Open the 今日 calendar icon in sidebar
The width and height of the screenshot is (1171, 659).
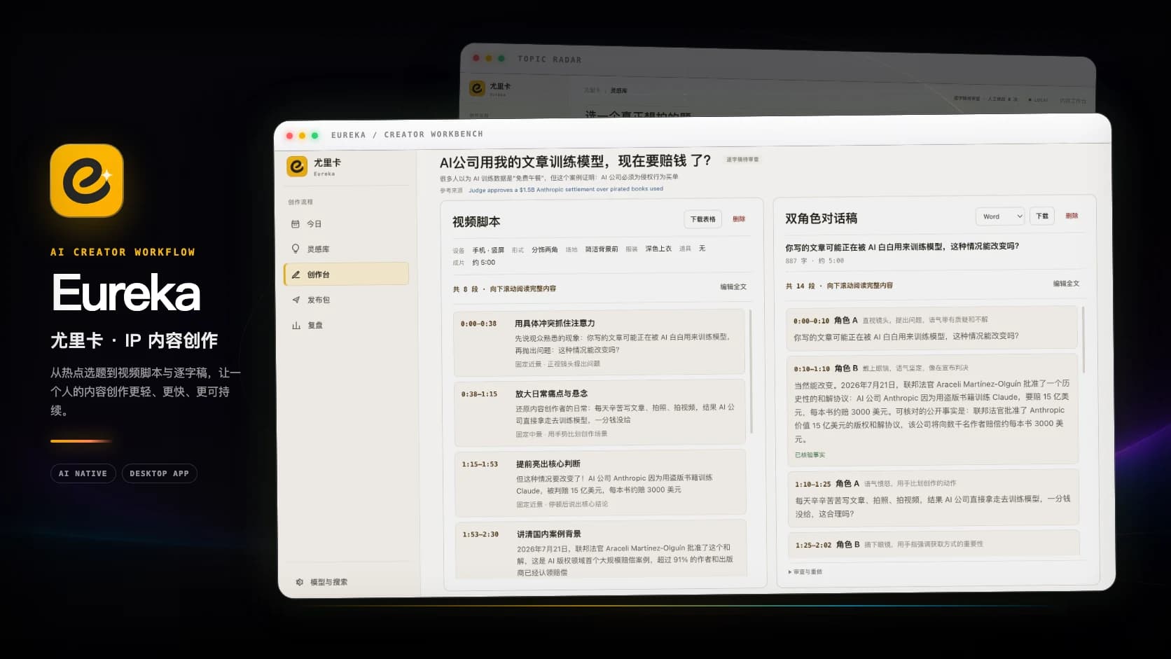pos(295,224)
